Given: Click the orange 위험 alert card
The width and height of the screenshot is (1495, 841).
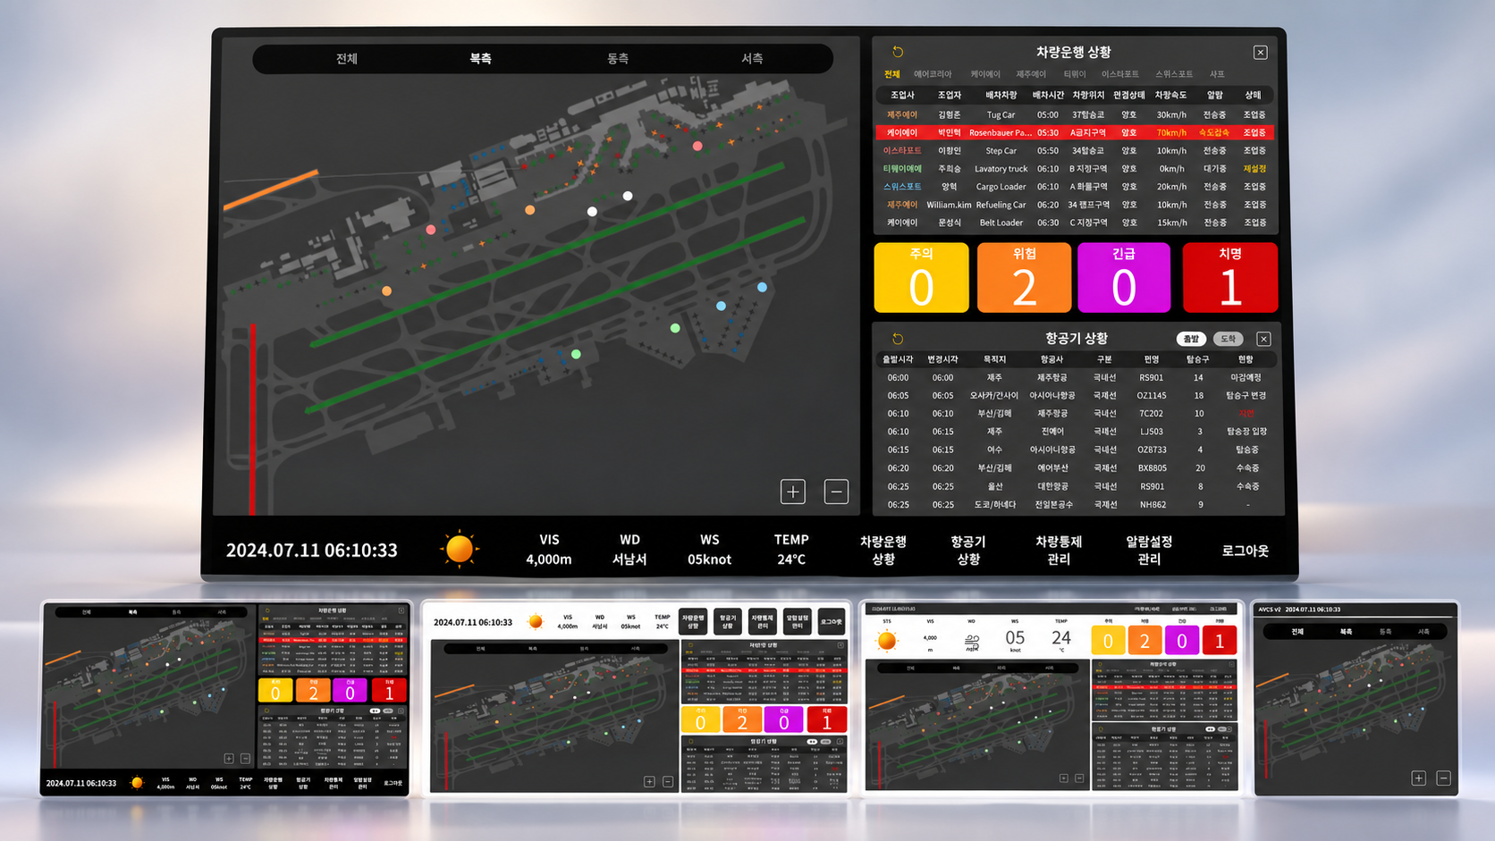Looking at the screenshot, I should (x=1025, y=278).
